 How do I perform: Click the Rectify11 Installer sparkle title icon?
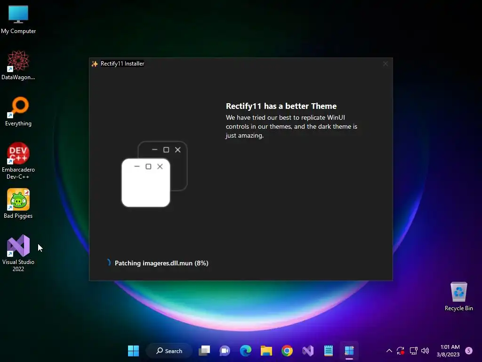click(x=95, y=64)
